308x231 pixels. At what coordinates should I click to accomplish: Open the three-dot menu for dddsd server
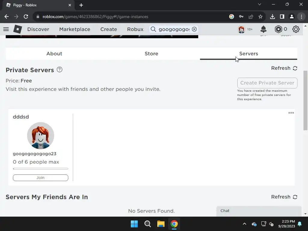pyautogui.click(x=291, y=113)
